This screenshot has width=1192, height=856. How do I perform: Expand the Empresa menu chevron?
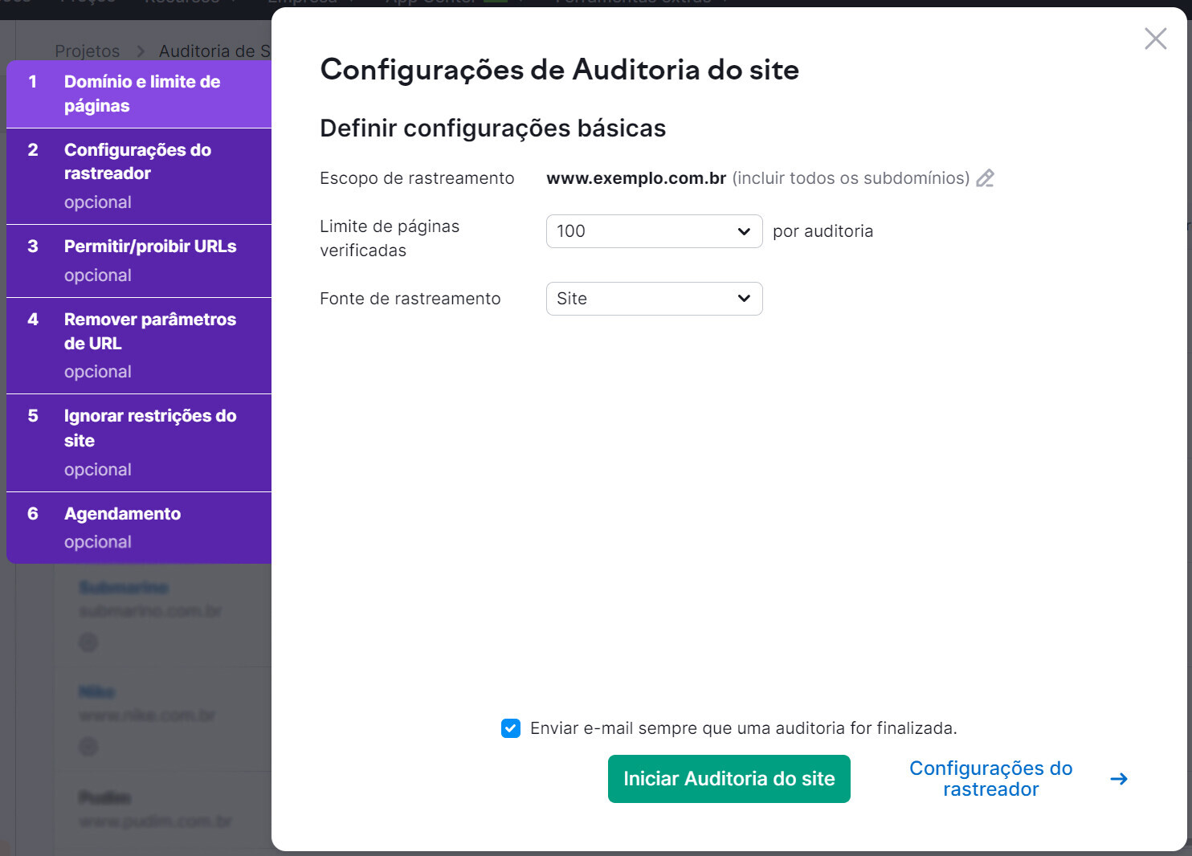click(350, 2)
